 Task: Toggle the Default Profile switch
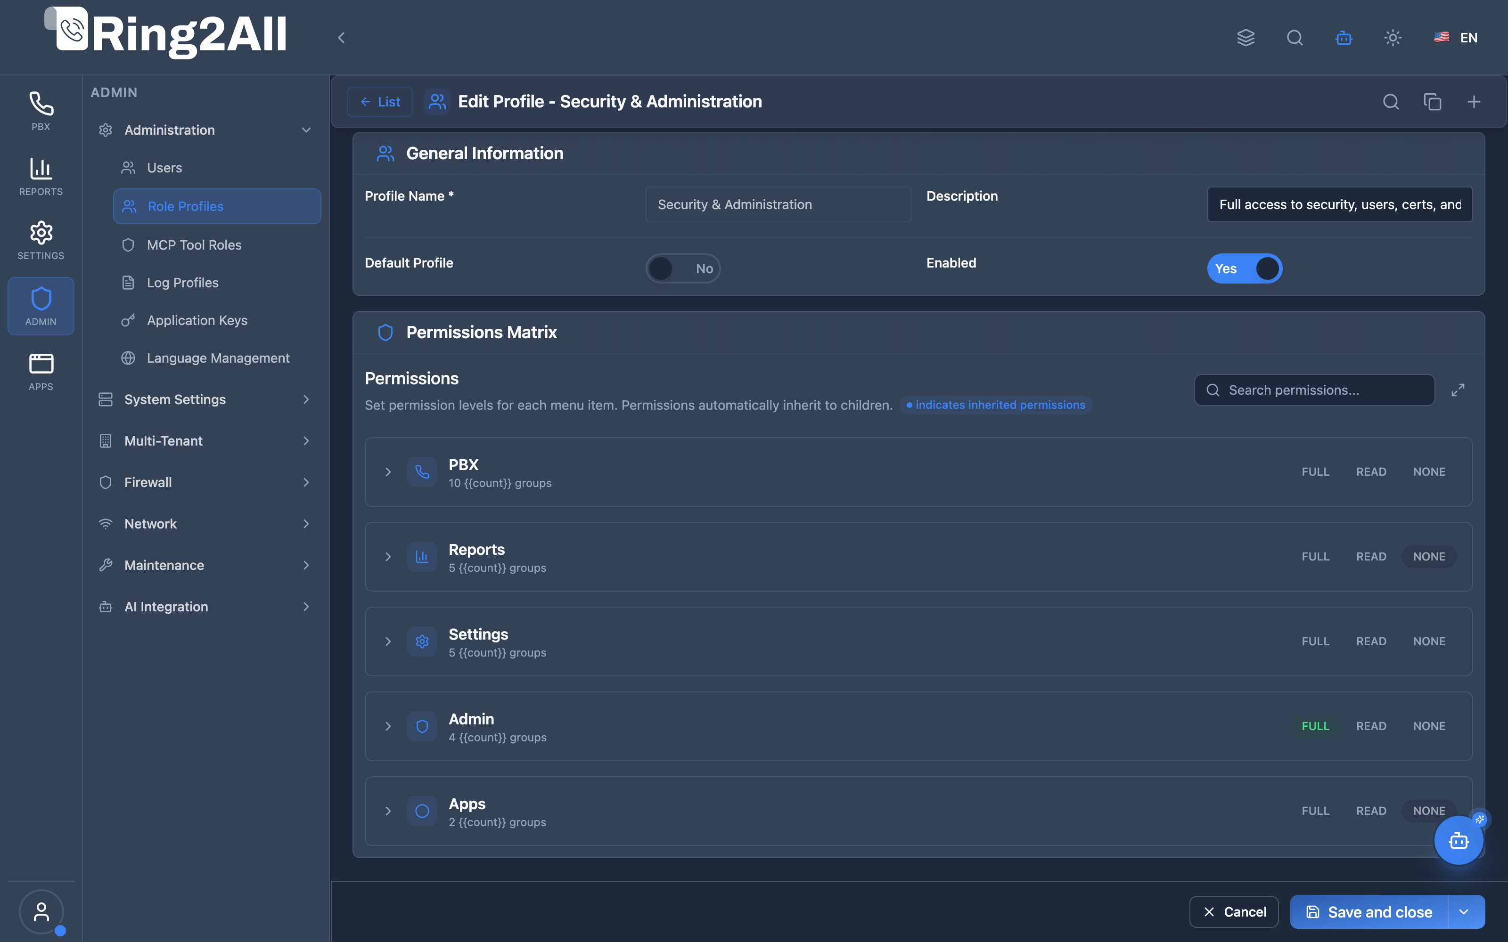(683, 268)
